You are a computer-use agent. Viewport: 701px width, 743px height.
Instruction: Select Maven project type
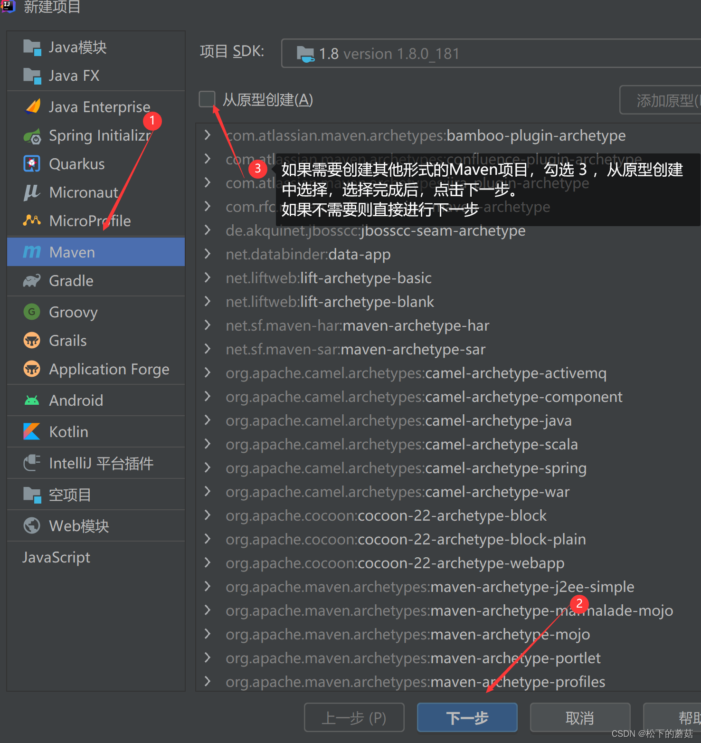pos(96,252)
